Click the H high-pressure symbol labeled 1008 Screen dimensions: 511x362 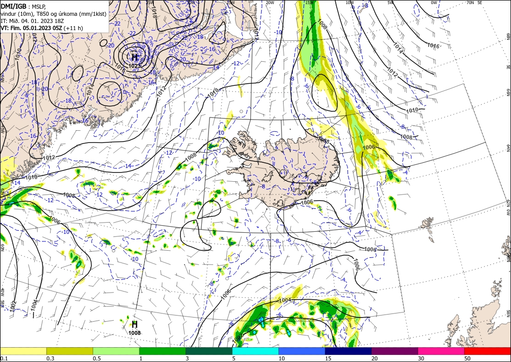coord(134,324)
